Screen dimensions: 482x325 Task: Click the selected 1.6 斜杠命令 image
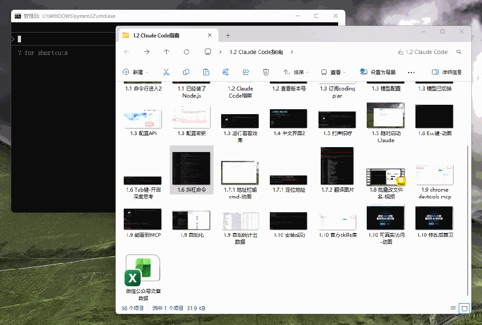point(192,170)
